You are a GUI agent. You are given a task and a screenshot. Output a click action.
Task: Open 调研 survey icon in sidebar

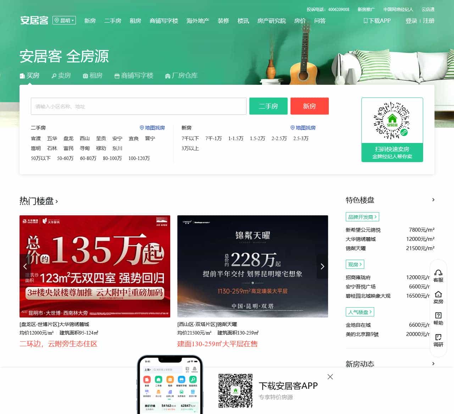(438, 341)
